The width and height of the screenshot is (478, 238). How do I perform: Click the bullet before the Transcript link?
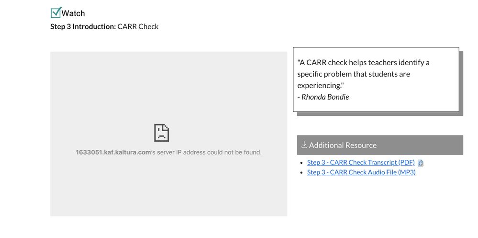(x=301, y=163)
